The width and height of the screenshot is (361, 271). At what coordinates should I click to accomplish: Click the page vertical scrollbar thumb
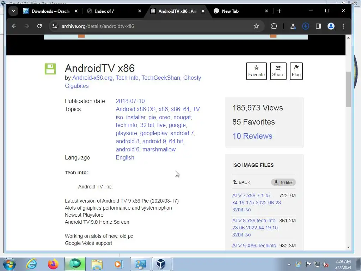[348, 89]
